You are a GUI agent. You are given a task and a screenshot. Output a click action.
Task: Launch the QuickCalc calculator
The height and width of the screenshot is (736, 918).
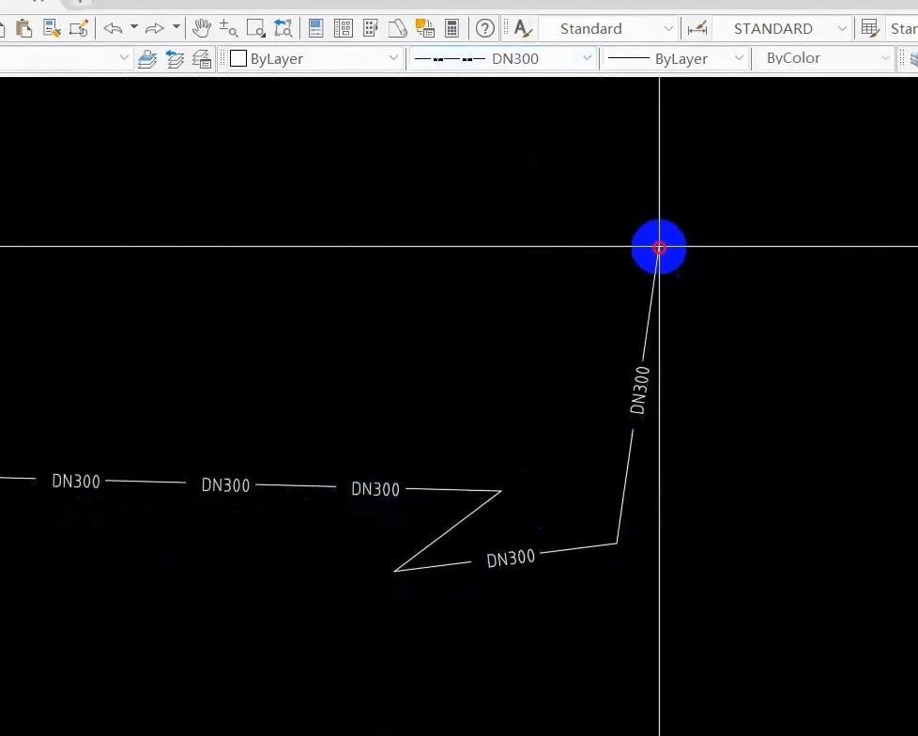coord(451,28)
